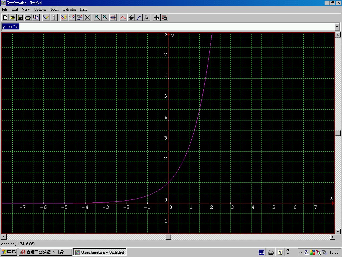342x257 pixels.
Task: Open the Tools menu
Action: click(x=54, y=9)
